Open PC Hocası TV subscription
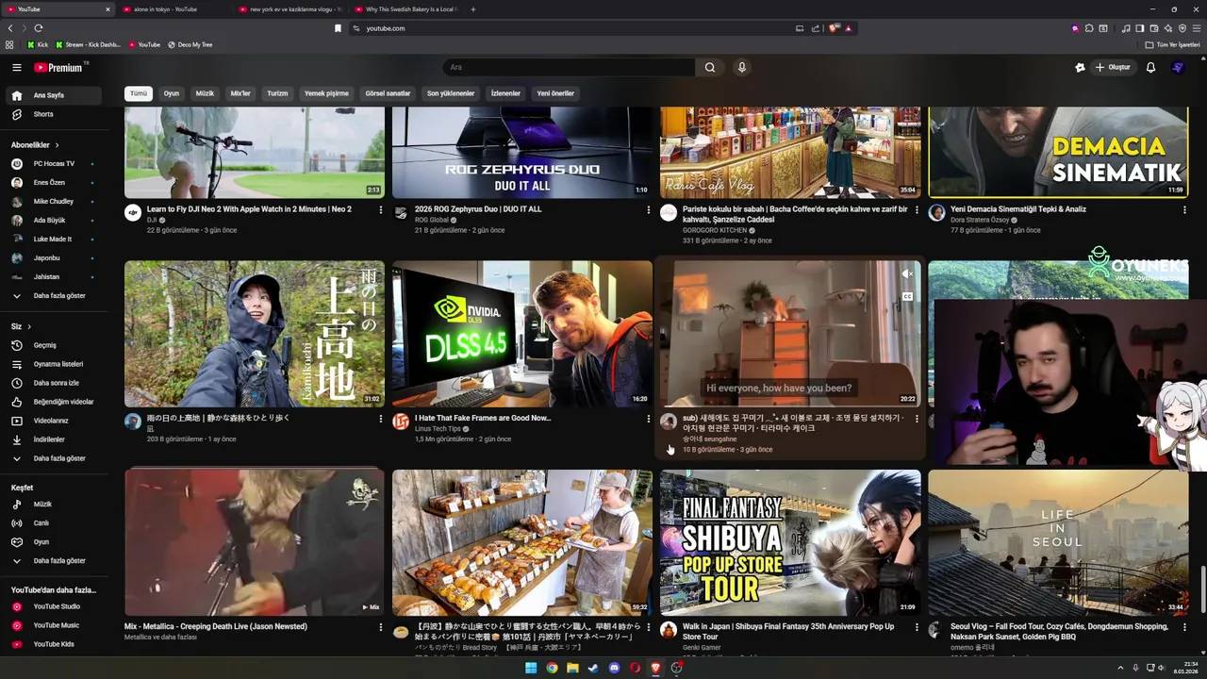Image resolution: width=1207 pixels, height=679 pixels. click(x=55, y=164)
